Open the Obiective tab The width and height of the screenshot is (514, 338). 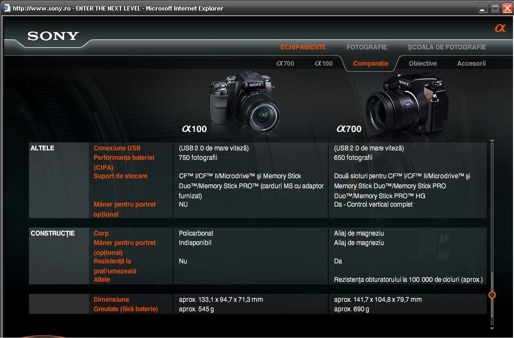(x=423, y=64)
